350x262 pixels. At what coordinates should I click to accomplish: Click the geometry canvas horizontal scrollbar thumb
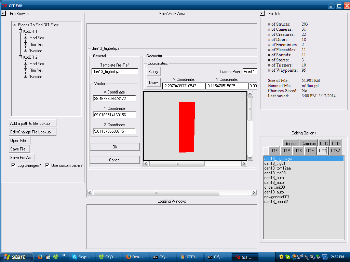tap(177, 164)
